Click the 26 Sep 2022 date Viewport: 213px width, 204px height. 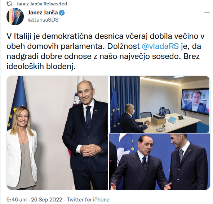pyautogui.click(x=46, y=200)
